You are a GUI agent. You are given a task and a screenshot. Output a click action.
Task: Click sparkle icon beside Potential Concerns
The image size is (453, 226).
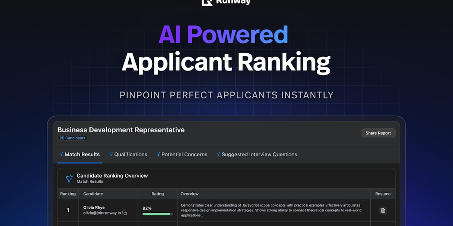pos(158,154)
